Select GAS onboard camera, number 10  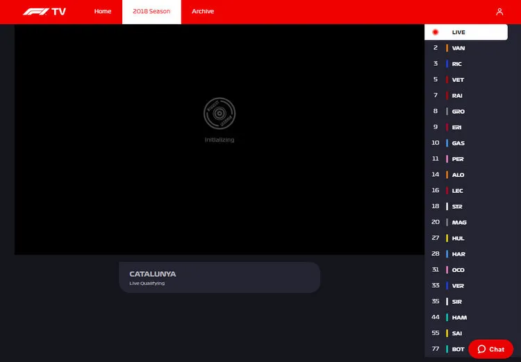pos(466,143)
